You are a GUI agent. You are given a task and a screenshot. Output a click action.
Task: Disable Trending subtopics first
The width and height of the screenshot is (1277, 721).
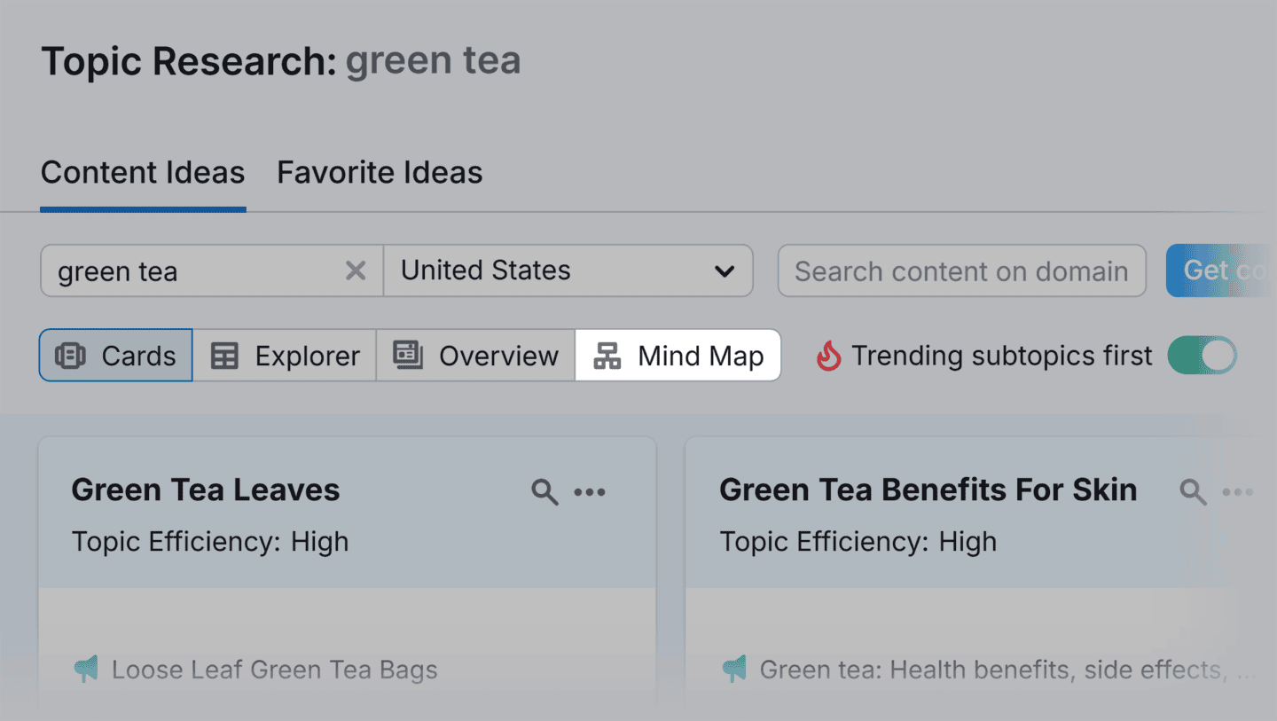point(1203,355)
